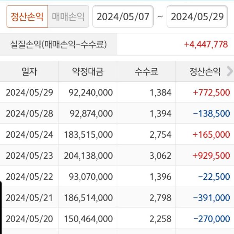Click the 정산손익 column header

205,71
